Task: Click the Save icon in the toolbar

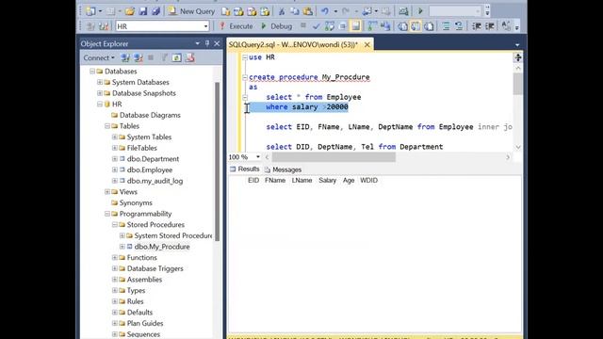Action: point(143,11)
